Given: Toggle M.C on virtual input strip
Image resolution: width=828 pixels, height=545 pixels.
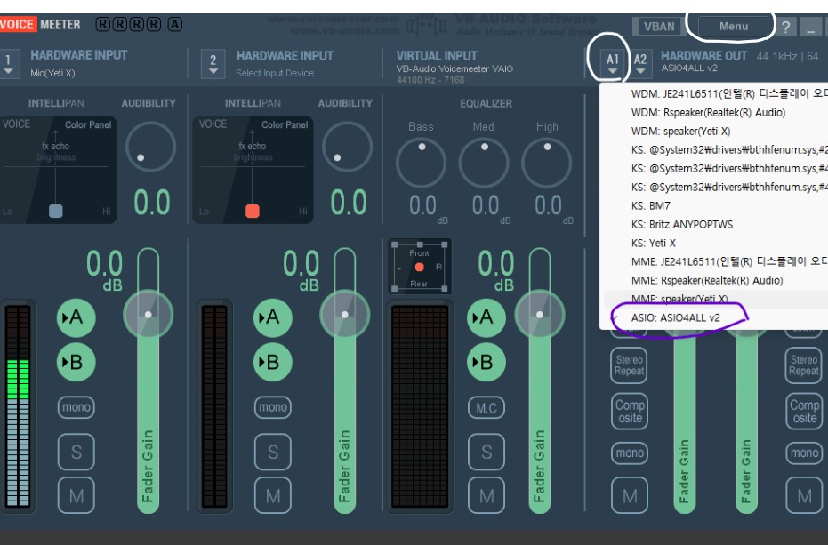Looking at the screenshot, I should coord(486,408).
